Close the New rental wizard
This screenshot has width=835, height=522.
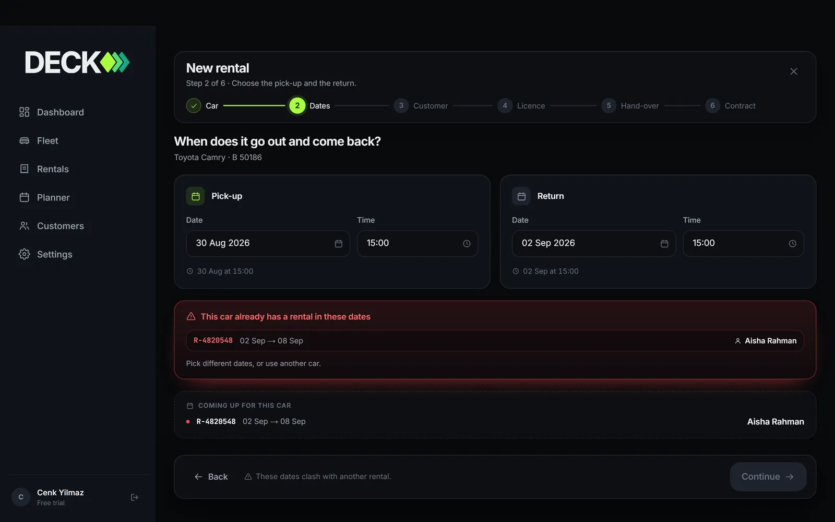[793, 72]
